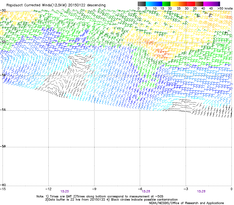The height and width of the screenshot is (205, 234).
Task: Click the plot title 'Rapidsact Corrected Winds(12.5KM)'
Action: tap(36, 5)
